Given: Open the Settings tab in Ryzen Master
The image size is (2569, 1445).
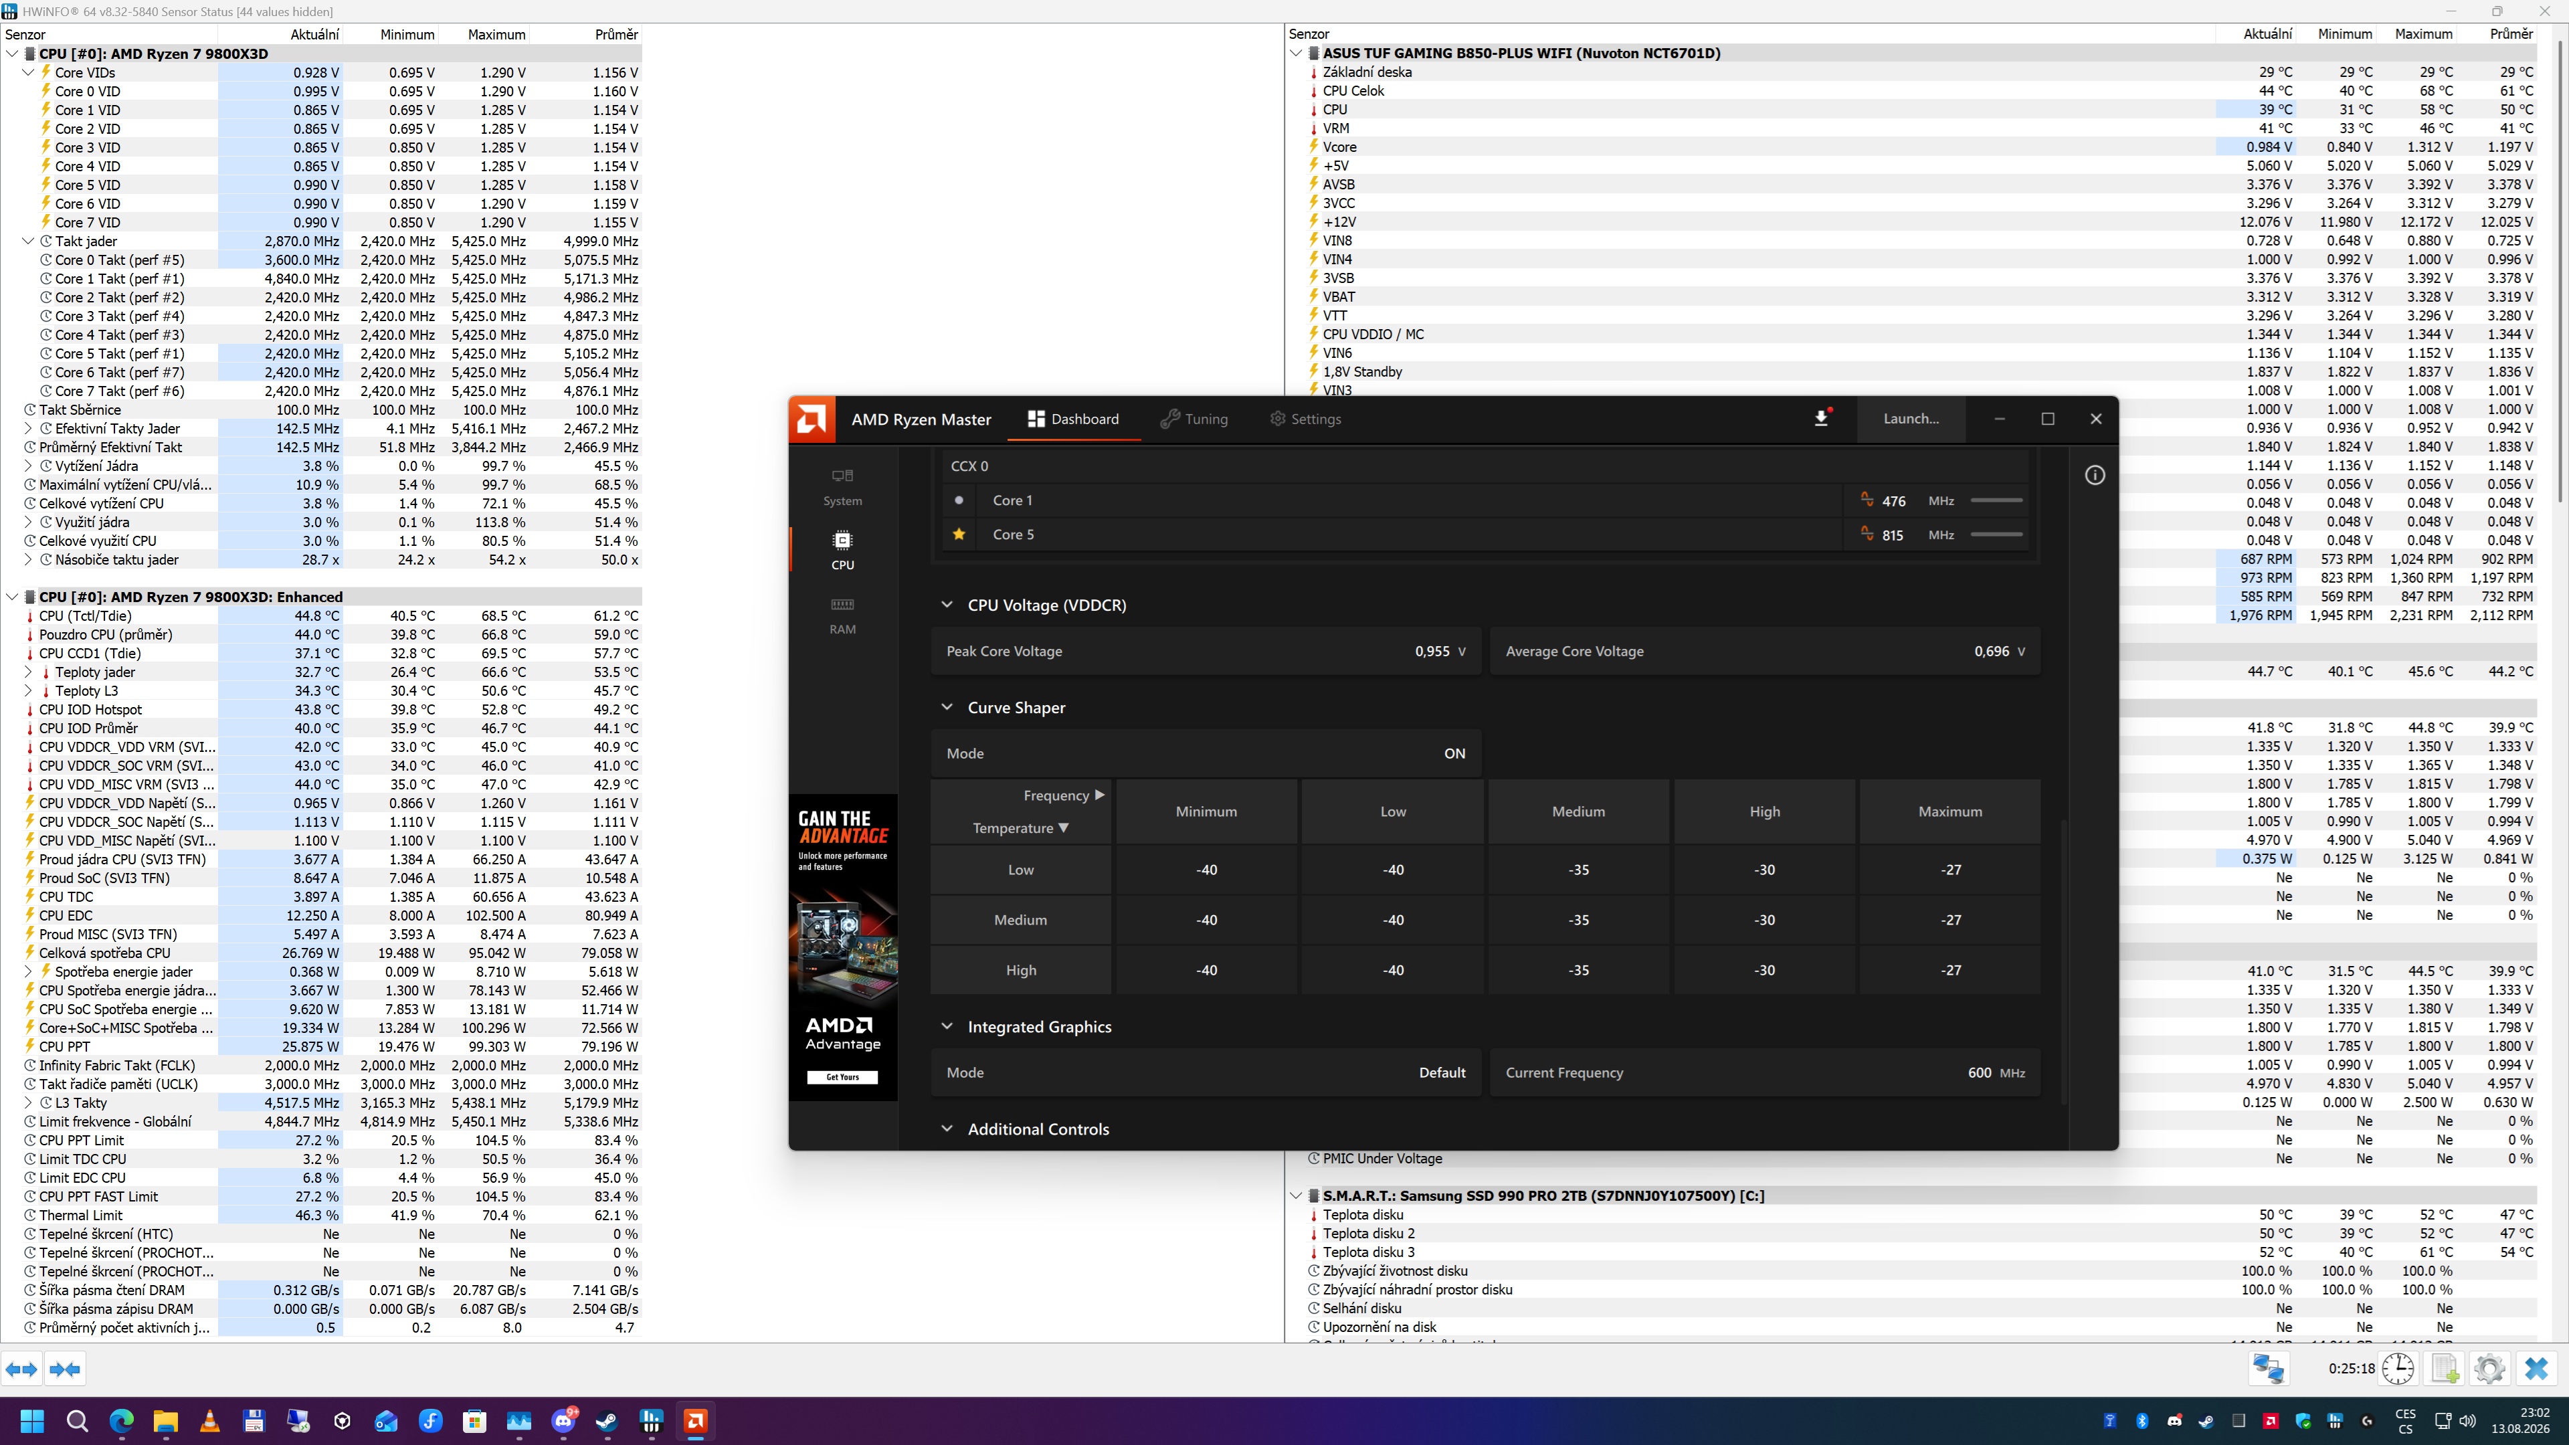Looking at the screenshot, I should point(1305,419).
